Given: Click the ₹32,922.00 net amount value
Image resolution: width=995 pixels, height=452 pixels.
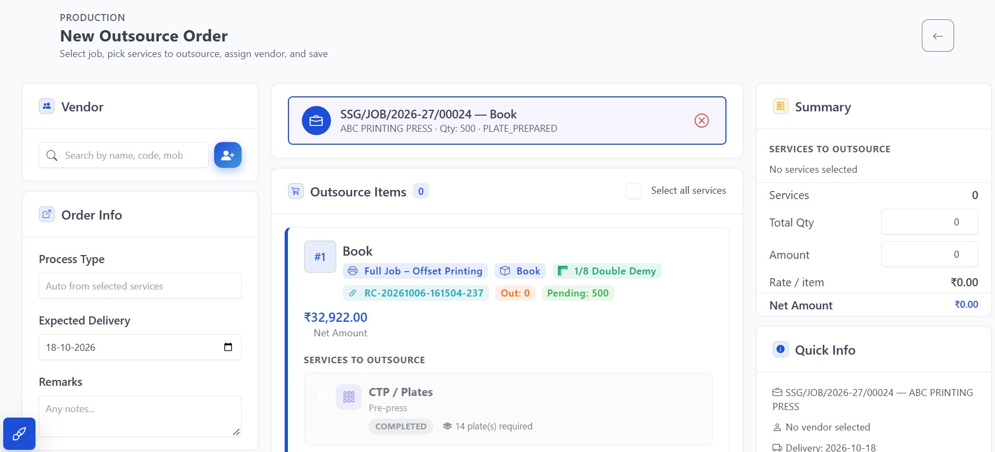Looking at the screenshot, I should point(336,317).
